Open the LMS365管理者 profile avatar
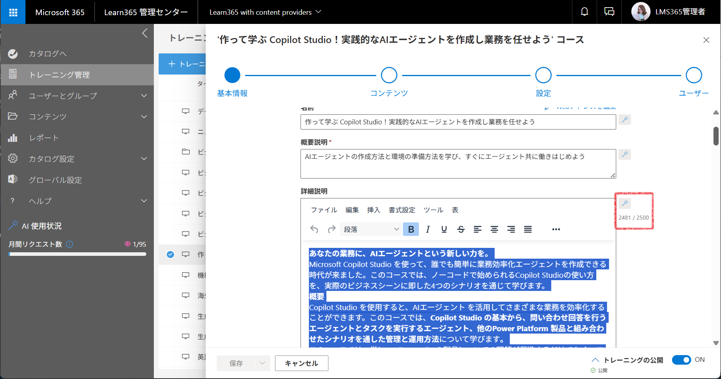Image resolution: width=721 pixels, height=379 pixels. point(641,12)
